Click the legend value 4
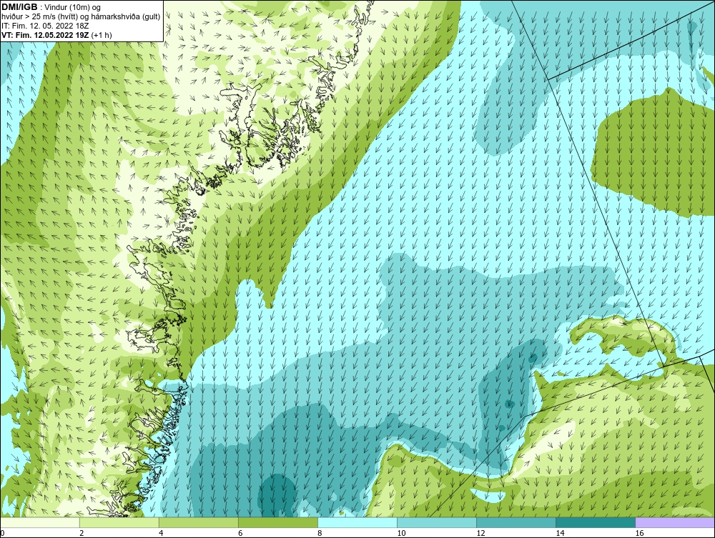This screenshot has width=715, height=538. click(160, 533)
